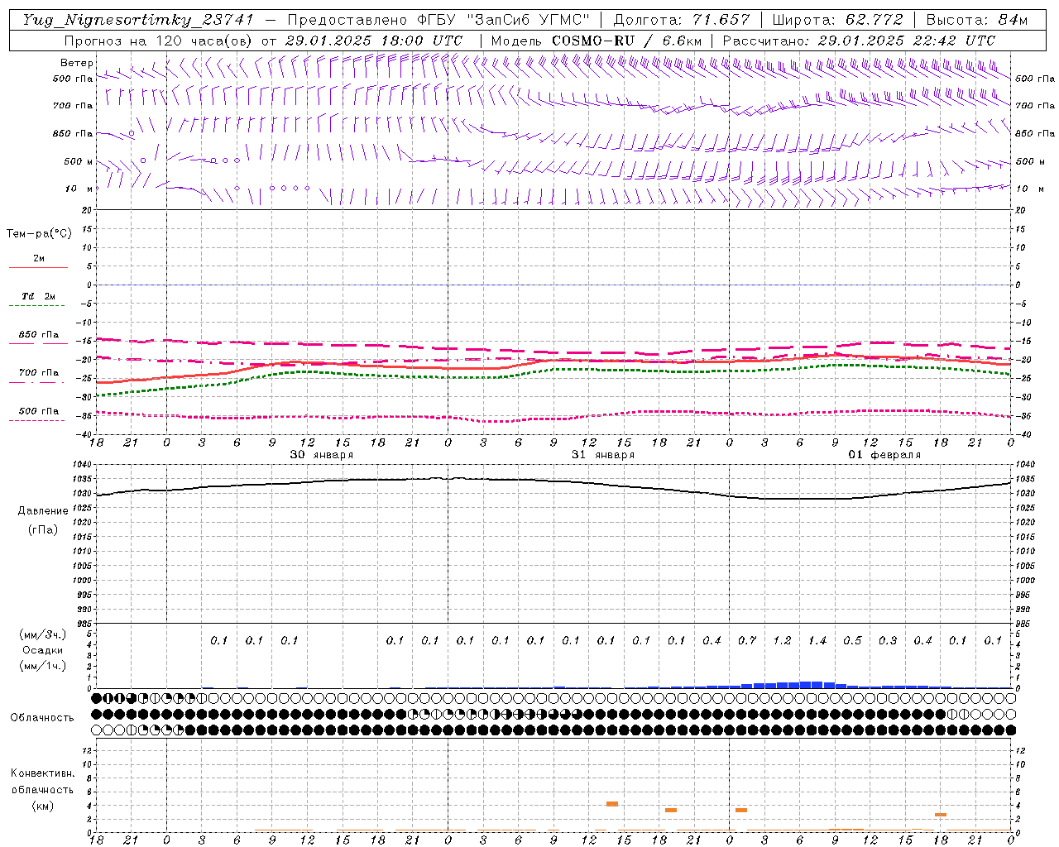Click the (мм/1ч.) unit label
Image resolution: width=1059 pixels, height=847 pixels.
(x=43, y=666)
